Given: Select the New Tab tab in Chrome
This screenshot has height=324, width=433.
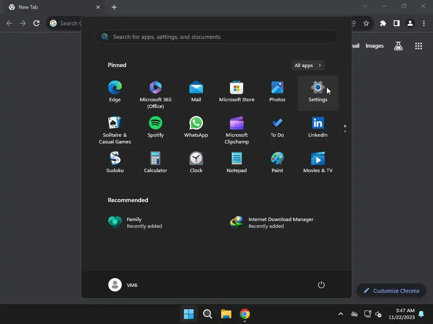Looking at the screenshot, I should (x=54, y=8).
